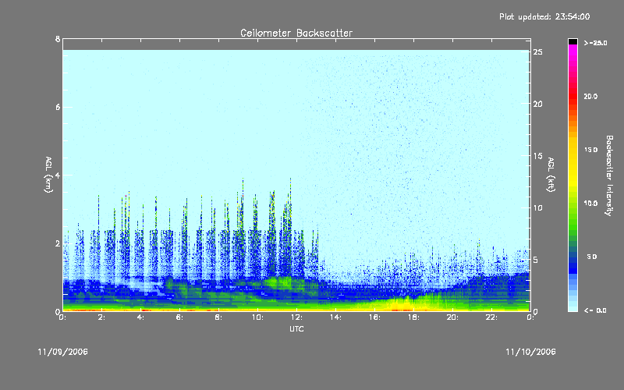This screenshot has height=390, width=624.
Task: Click the '5.0' colorbar tick label
Action: pyautogui.click(x=592, y=257)
